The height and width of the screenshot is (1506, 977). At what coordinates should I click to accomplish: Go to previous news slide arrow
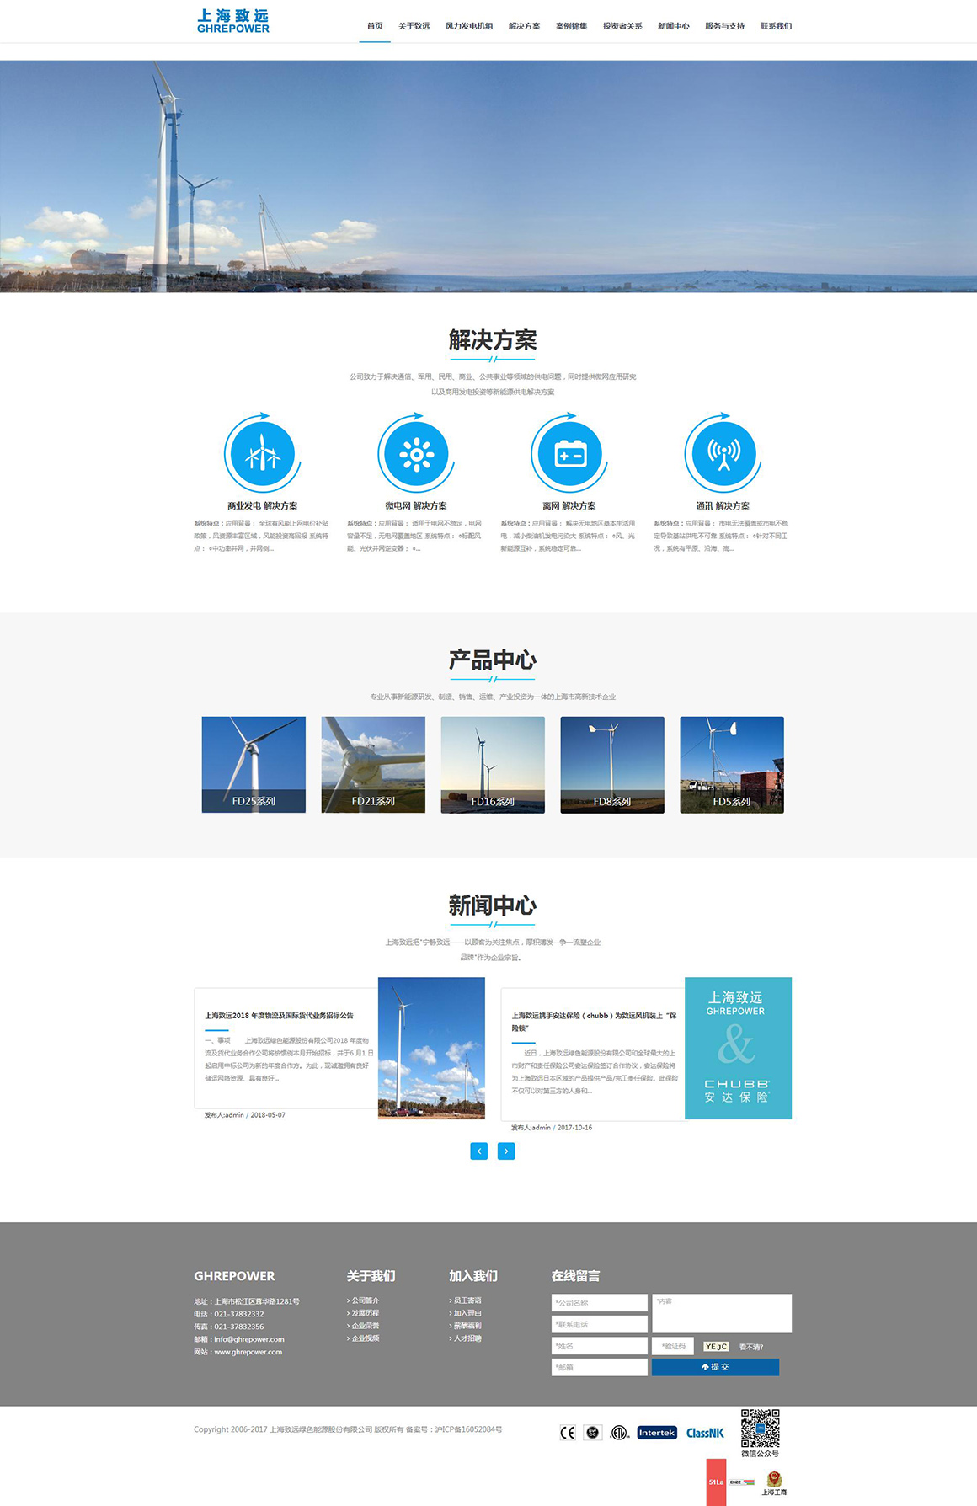click(x=478, y=1151)
